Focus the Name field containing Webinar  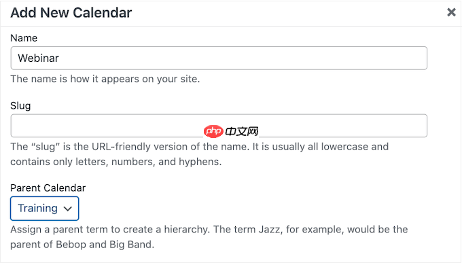[219, 58]
